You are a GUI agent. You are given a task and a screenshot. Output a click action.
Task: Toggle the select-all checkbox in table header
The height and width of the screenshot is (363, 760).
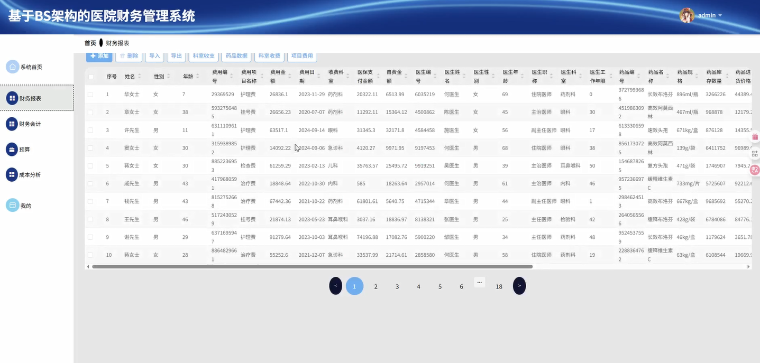tap(90, 77)
